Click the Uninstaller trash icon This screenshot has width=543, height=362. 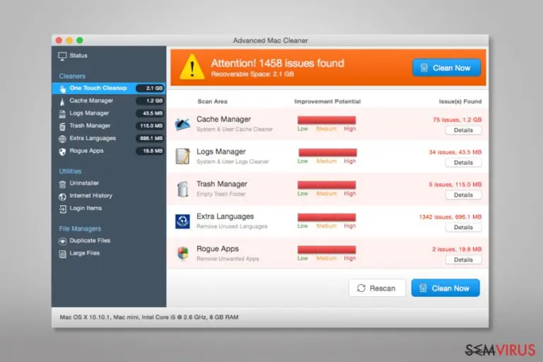[62, 184]
